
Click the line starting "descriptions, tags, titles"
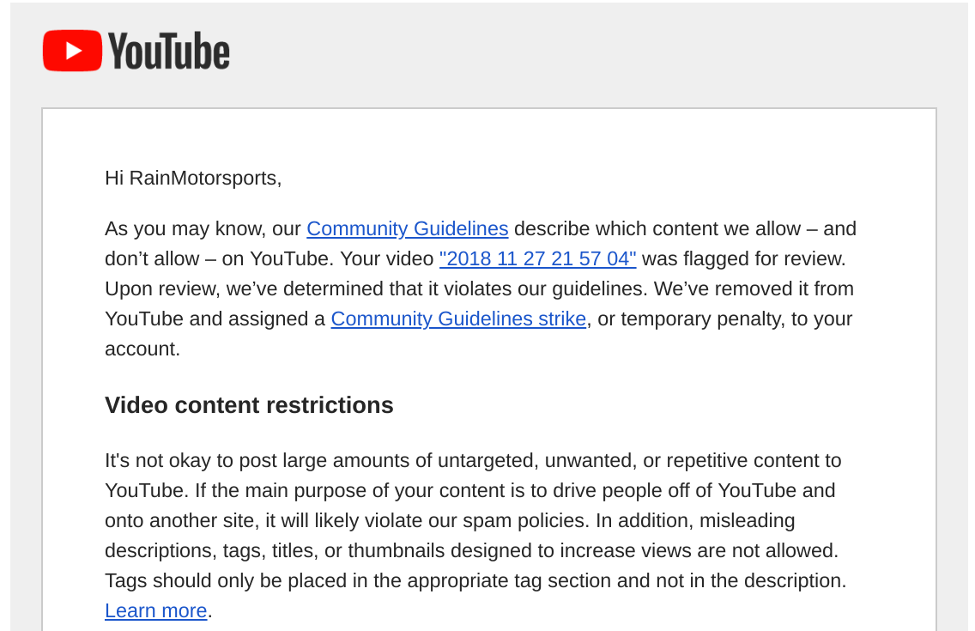tap(471, 551)
